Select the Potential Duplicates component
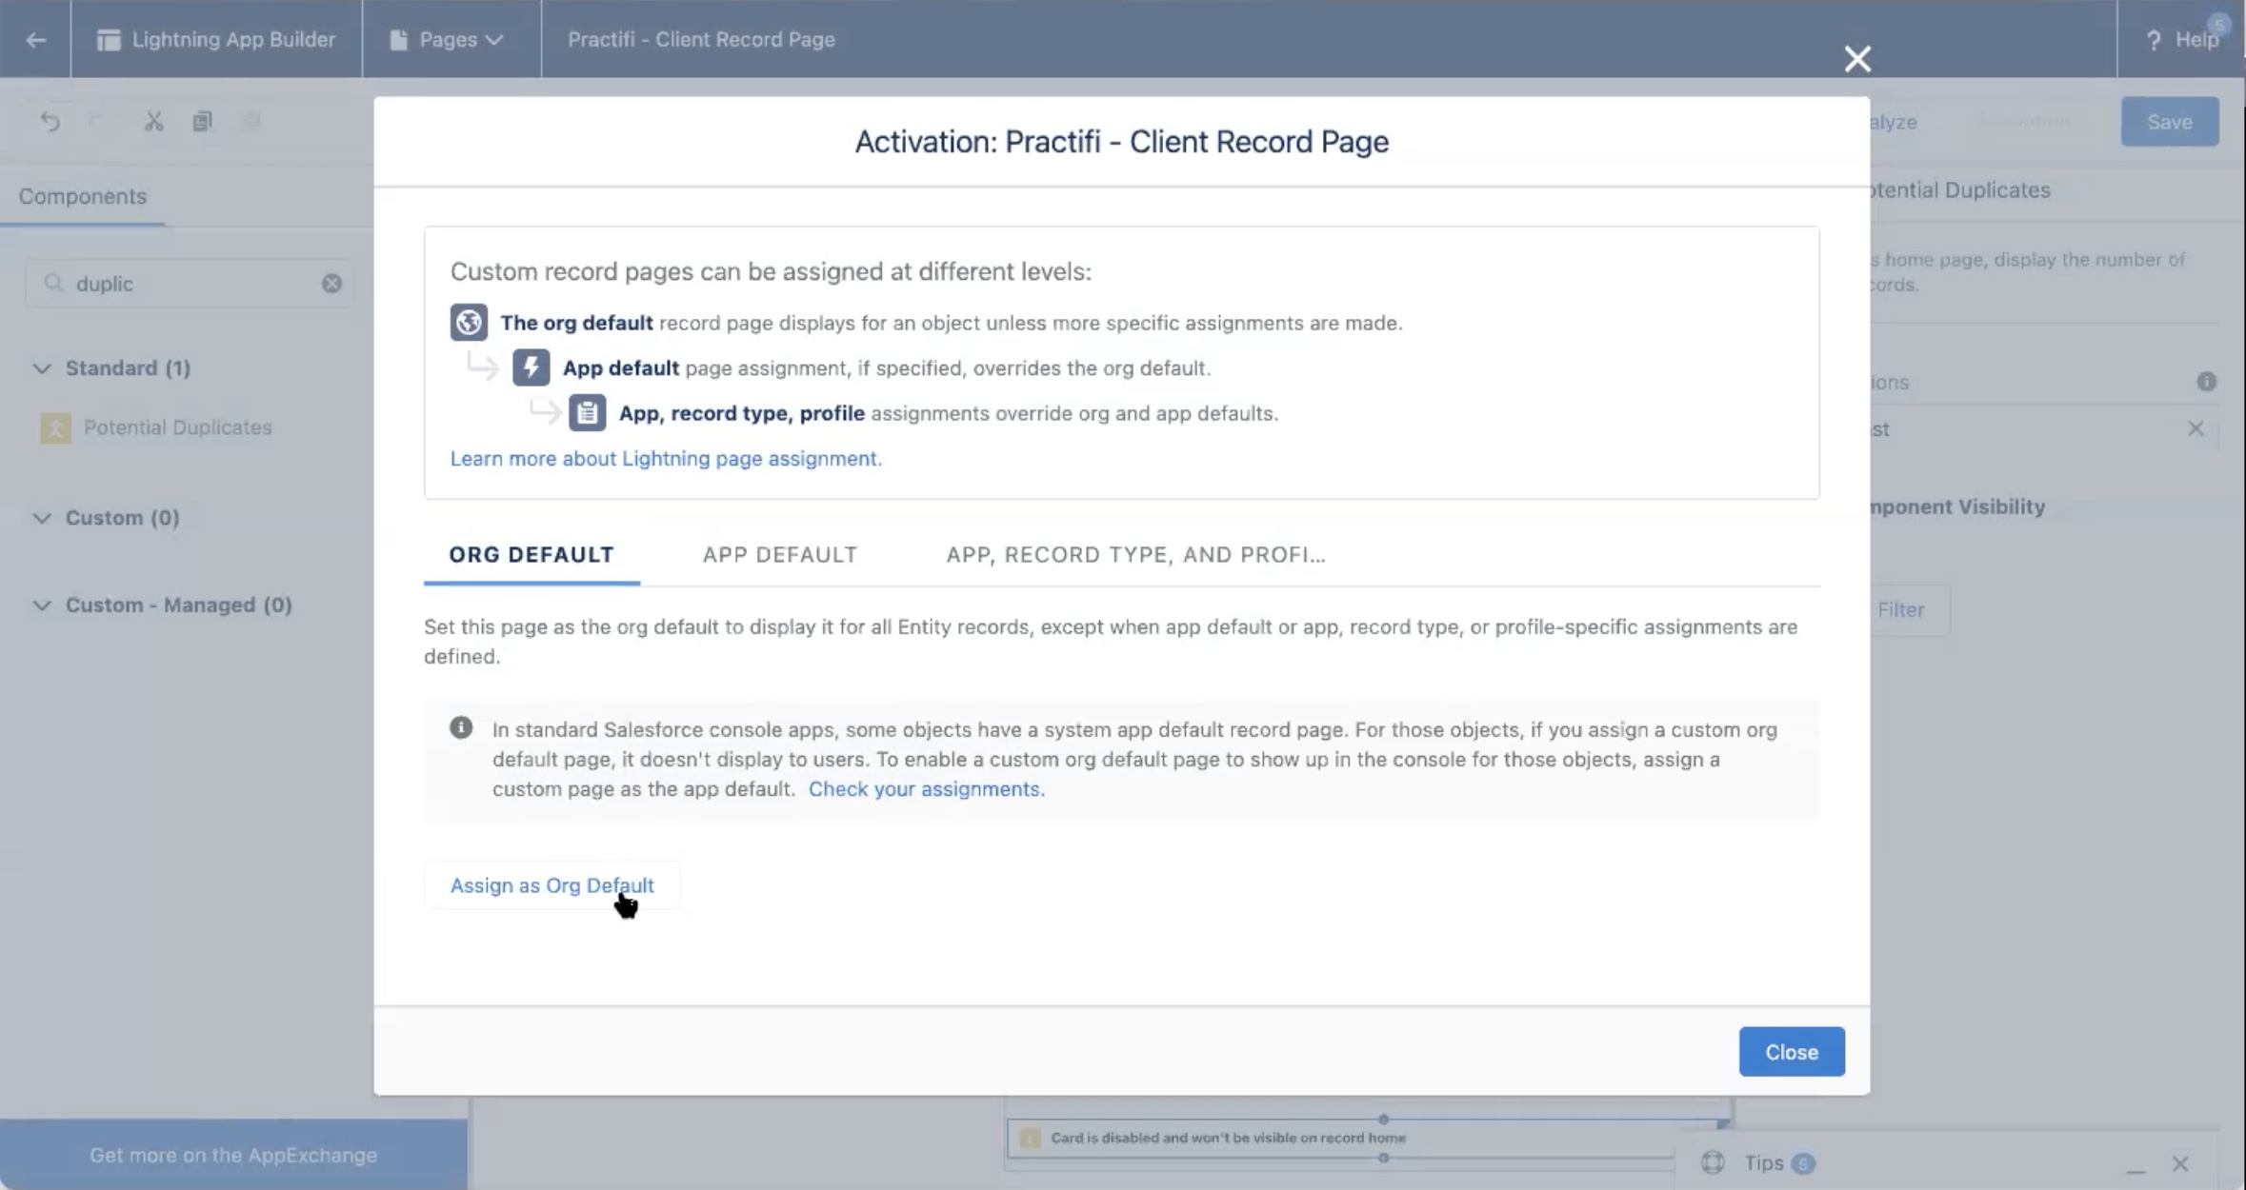2246x1190 pixels. pos(177,427)
